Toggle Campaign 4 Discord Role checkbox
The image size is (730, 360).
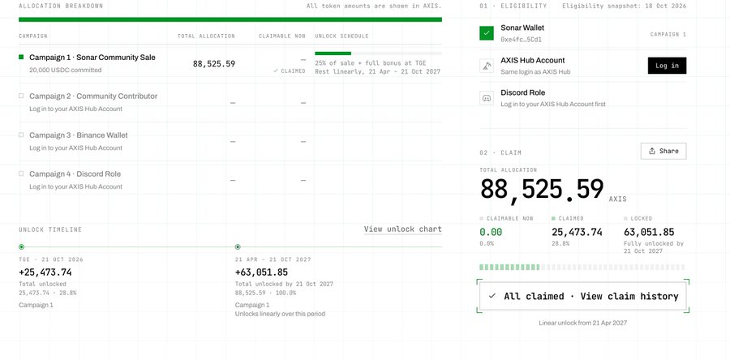tap(21, 174)
